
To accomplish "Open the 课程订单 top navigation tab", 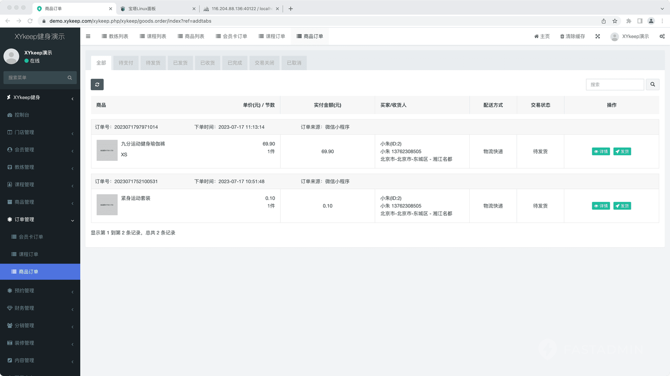I will tap(272, 36).
